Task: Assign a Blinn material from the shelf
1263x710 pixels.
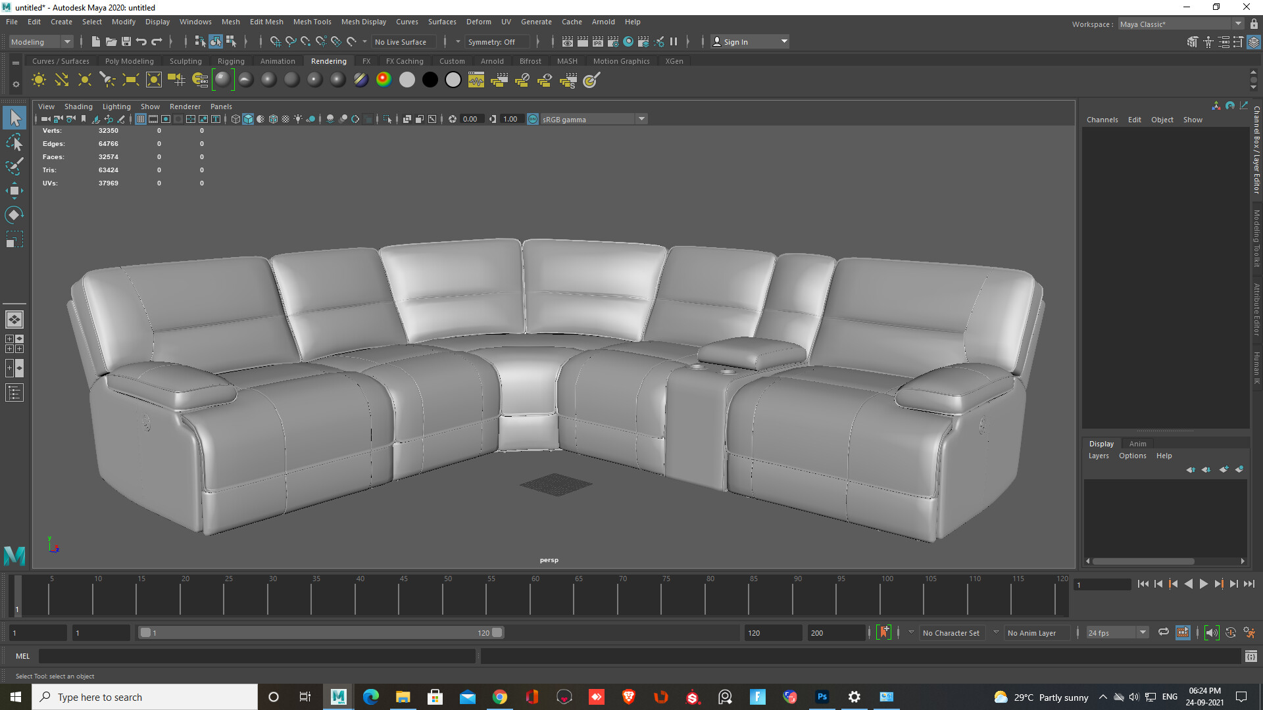Action: tap(268, 80)
